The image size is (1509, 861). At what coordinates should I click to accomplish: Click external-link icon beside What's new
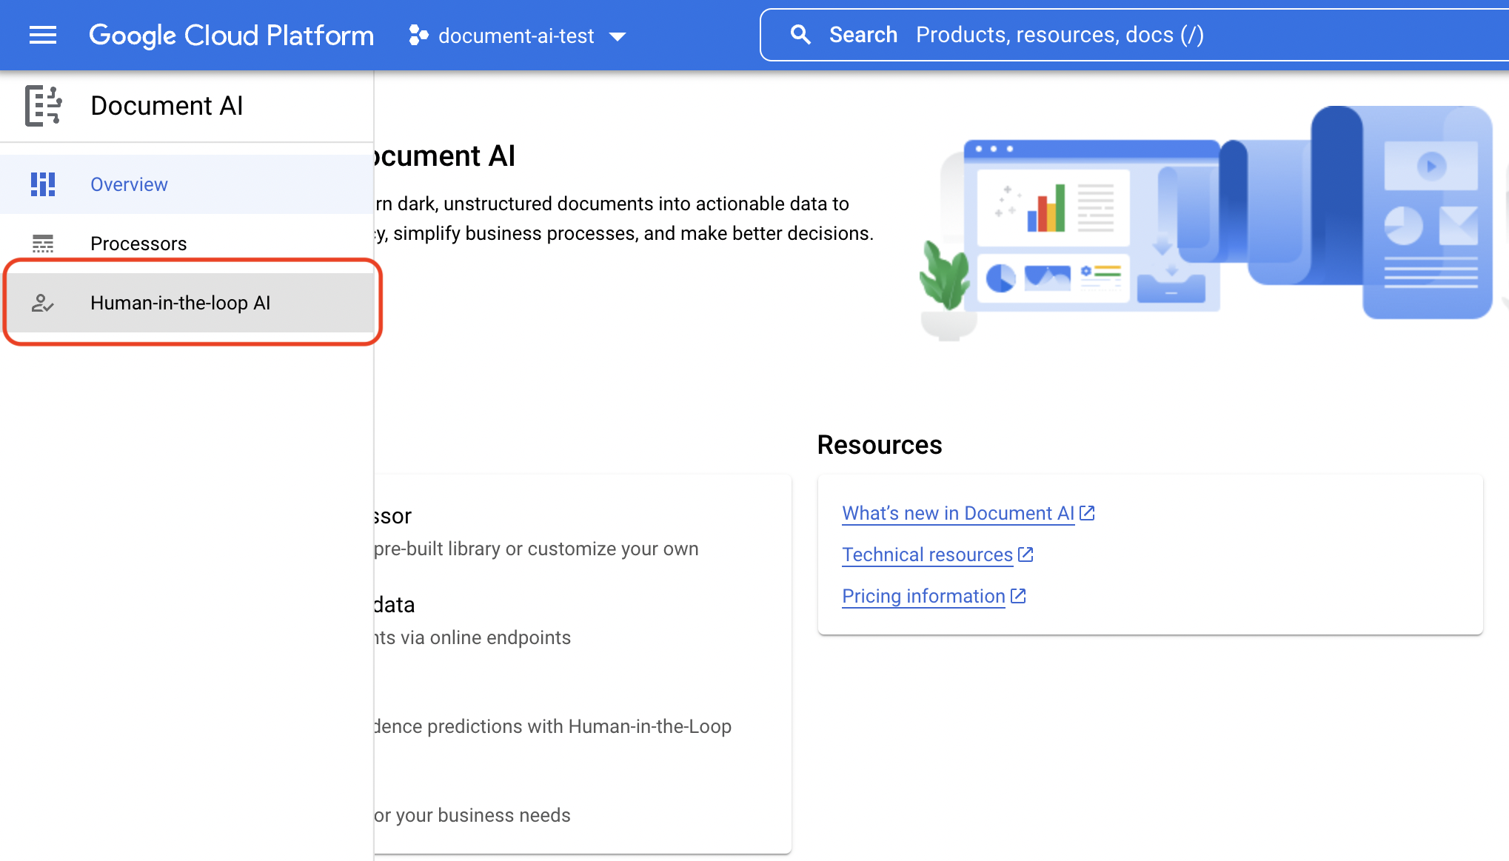(1087, 513)
